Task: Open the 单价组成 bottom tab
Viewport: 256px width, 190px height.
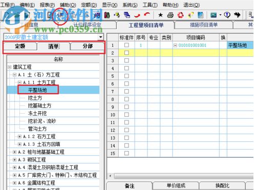Action: [x=176, y=186]
